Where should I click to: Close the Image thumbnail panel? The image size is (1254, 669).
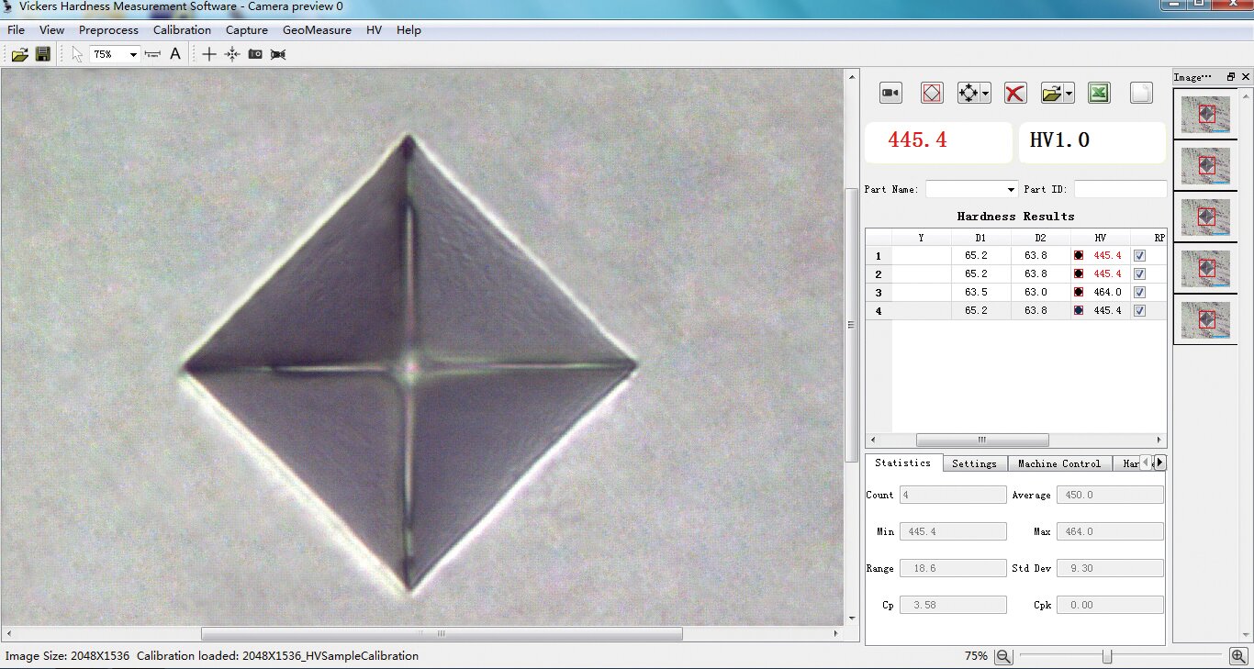tap(1246, 77)
